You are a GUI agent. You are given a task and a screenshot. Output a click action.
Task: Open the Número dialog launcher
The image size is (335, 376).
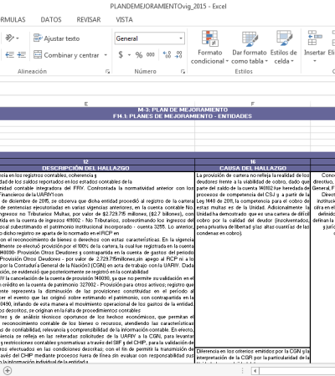click(183, 72)
